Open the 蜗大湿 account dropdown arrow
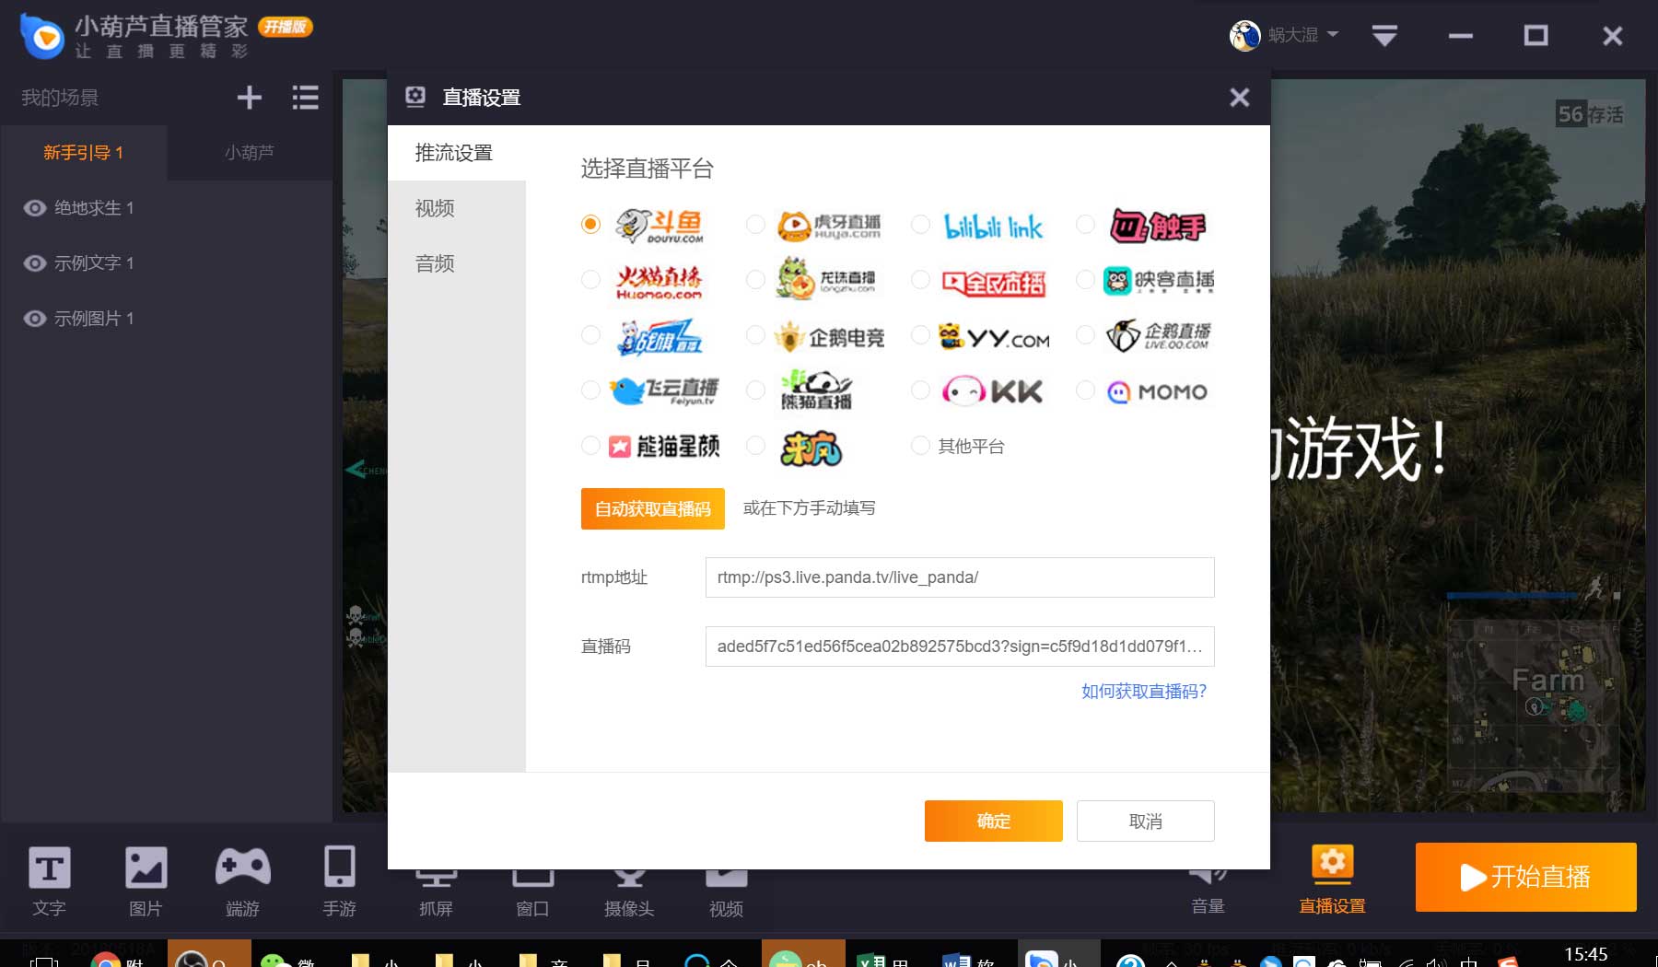 click(x=1332, y=35)
